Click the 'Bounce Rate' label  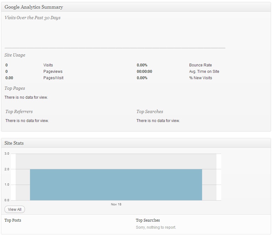click(x=200, y=65)
